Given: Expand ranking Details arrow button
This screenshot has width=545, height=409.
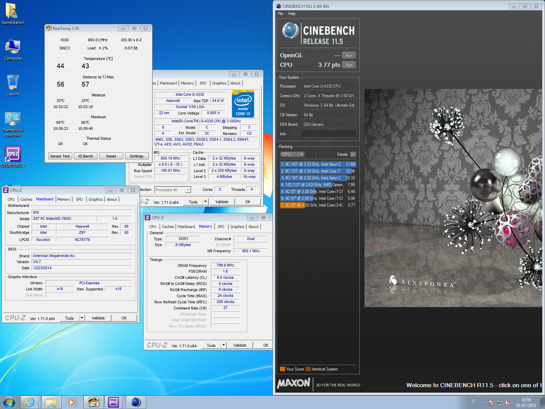Looking at the screenshot, I should 353,154.
